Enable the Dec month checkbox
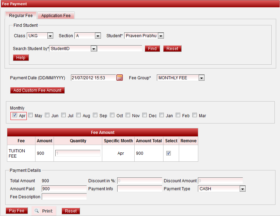The image size is (280, 216). click(145, 115)
